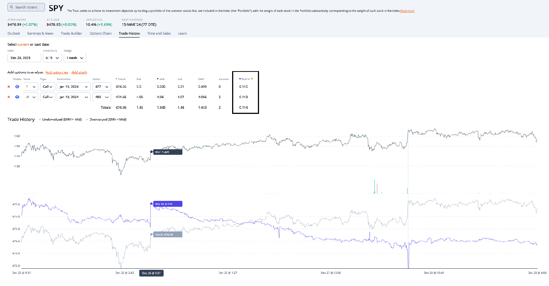Click the SMV value 4.056
This screenshot has width=549, height=286.
pos(202,97)
